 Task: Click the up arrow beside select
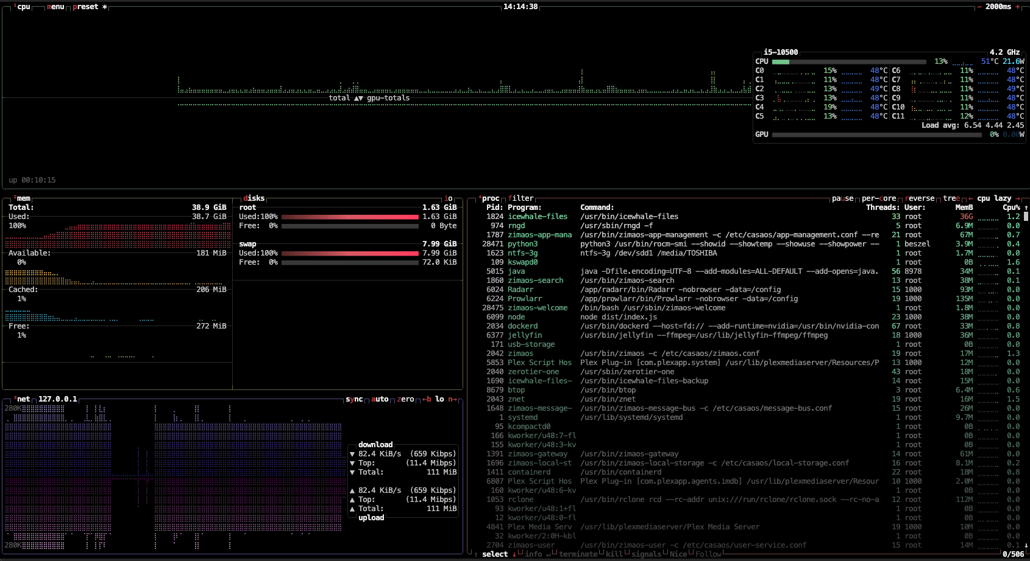[476, 554]
